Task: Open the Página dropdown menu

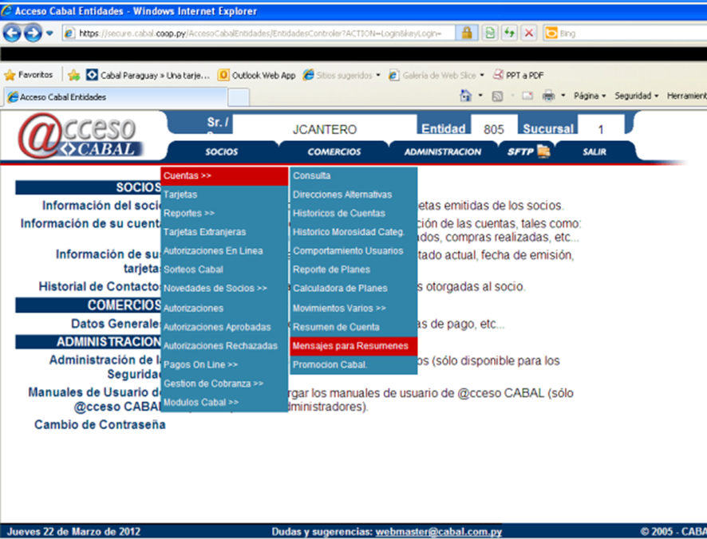Action: point(589,96)
